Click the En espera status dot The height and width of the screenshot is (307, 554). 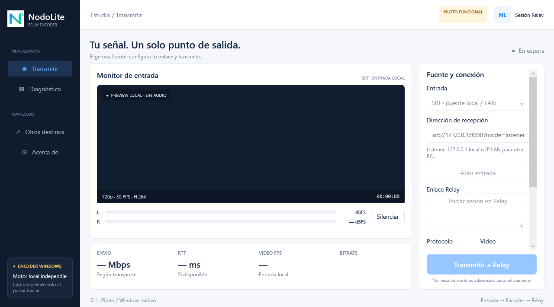[513, 51]
